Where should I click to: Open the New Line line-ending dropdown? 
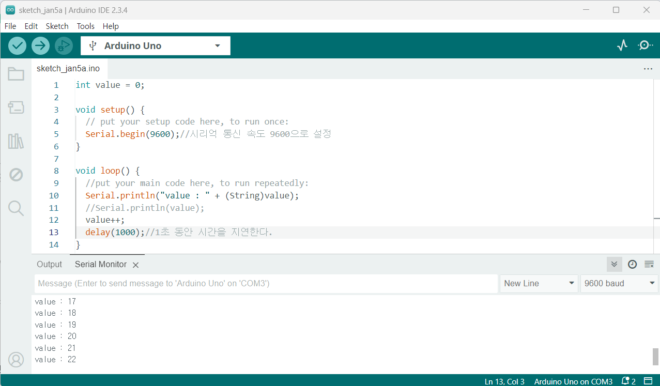coord(539,283)
